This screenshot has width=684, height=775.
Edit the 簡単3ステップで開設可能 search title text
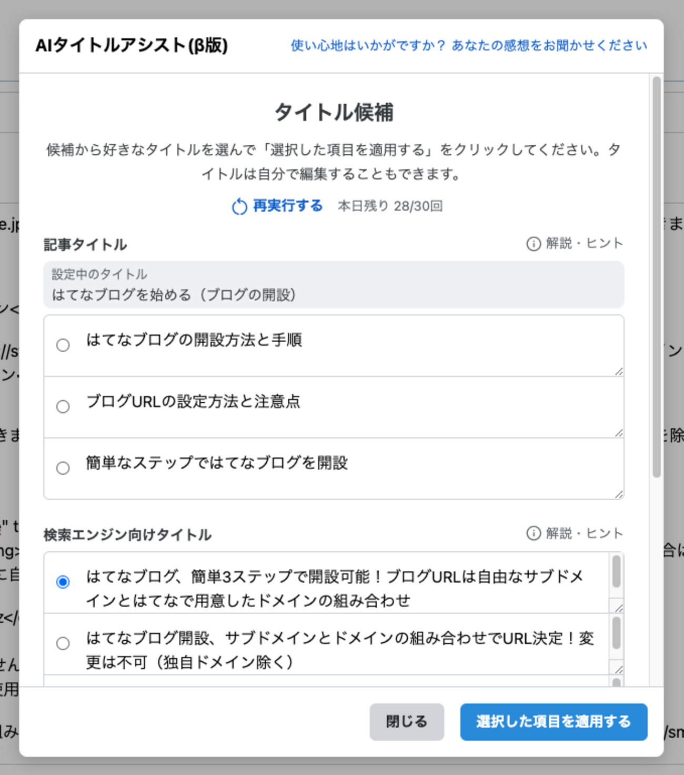[344, 583]
